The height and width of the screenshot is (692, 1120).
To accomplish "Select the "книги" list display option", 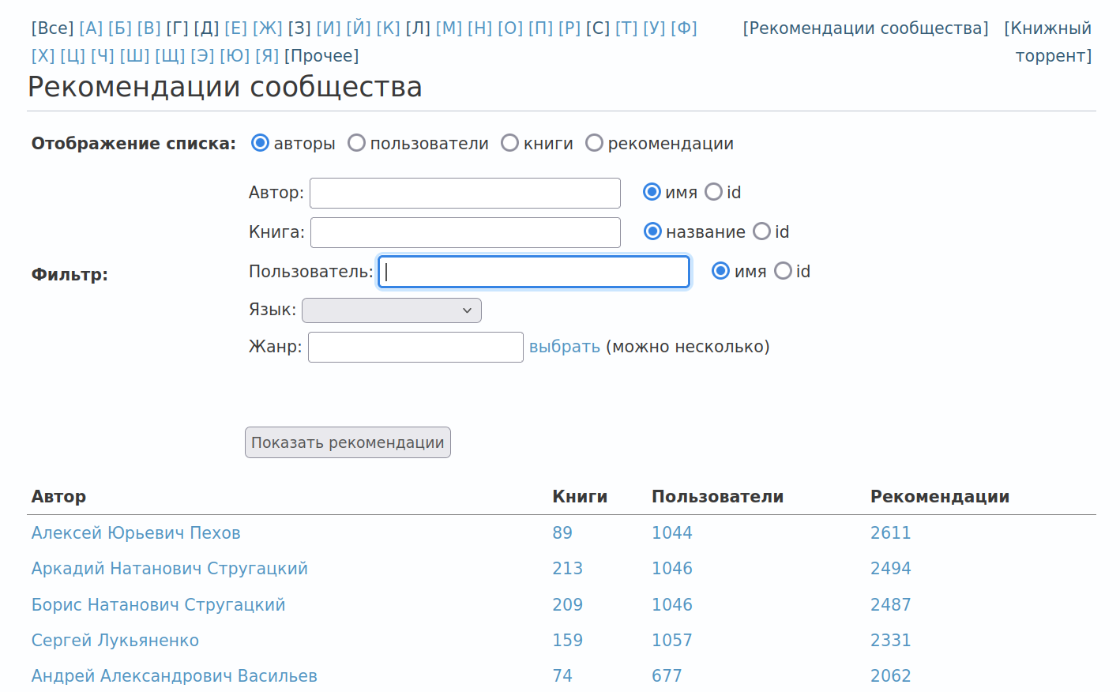I will click(x=510, y=143).
